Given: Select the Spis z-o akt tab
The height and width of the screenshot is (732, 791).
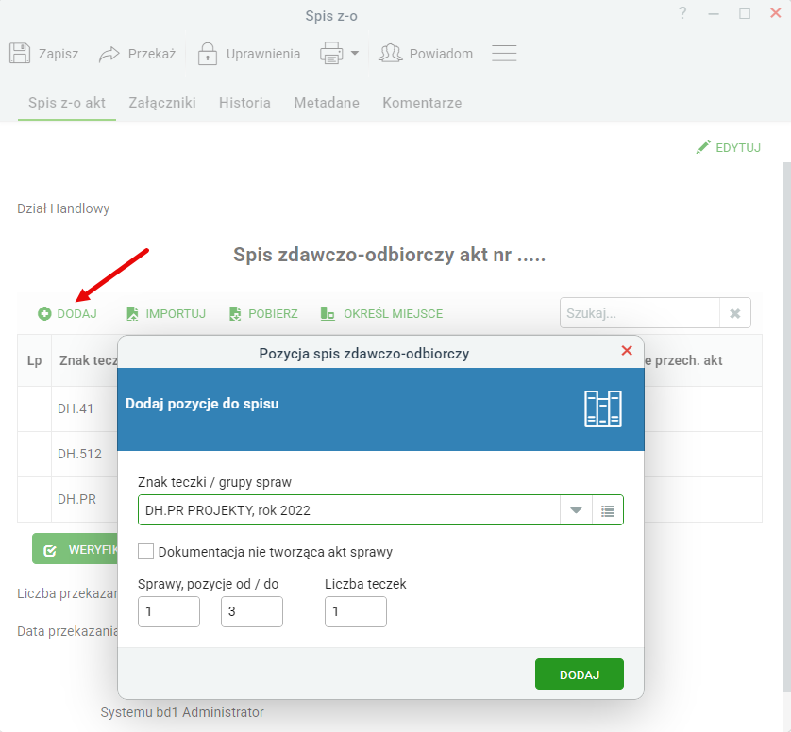Looking at the screenshot, I should (67, 103).
